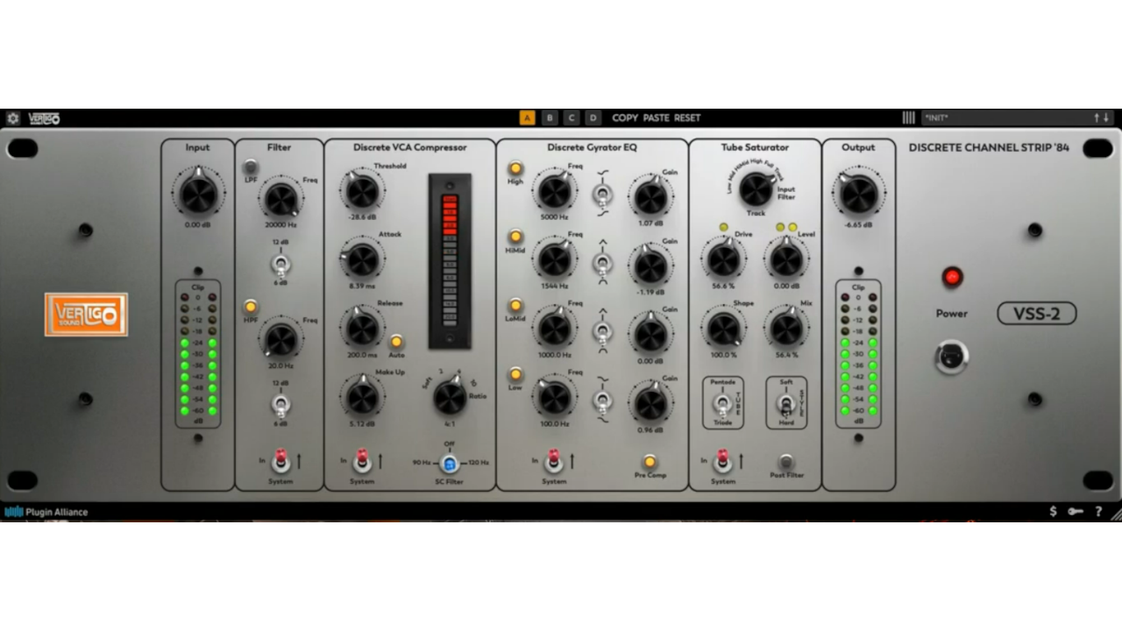Click the High band Gain knob at 1.07 dB
The height and width of the screenshot is (631, 1122).
[650, 197]
